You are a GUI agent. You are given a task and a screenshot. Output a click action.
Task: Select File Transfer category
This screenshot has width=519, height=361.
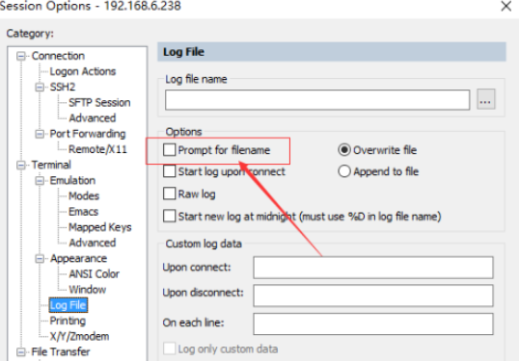[61, 352]
